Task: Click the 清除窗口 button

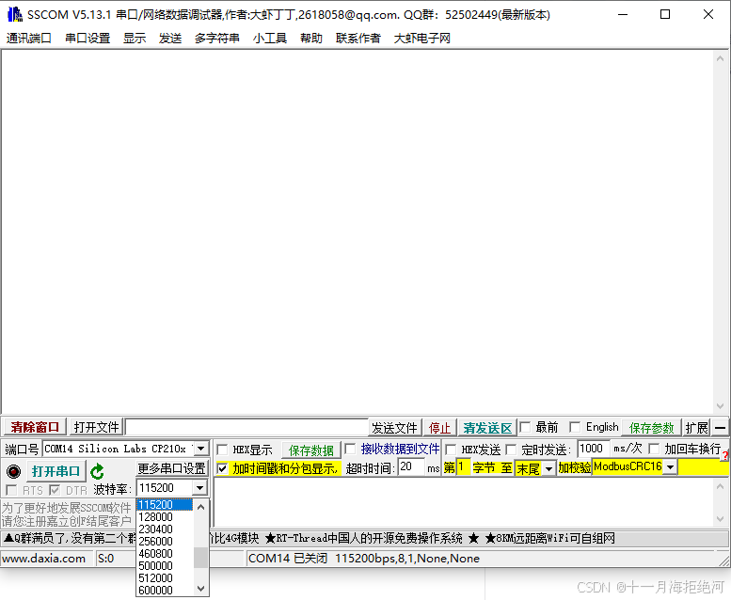Action: coord(35,427)
